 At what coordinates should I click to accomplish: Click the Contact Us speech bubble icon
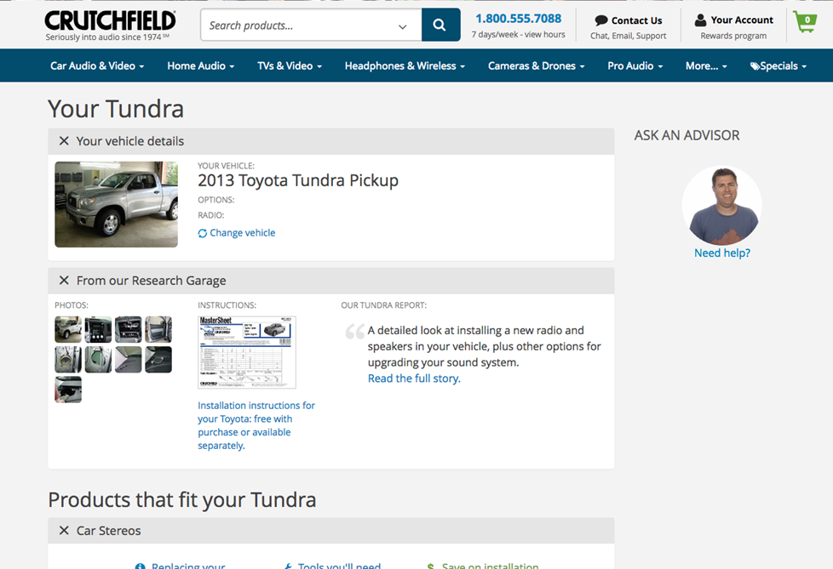600,20
